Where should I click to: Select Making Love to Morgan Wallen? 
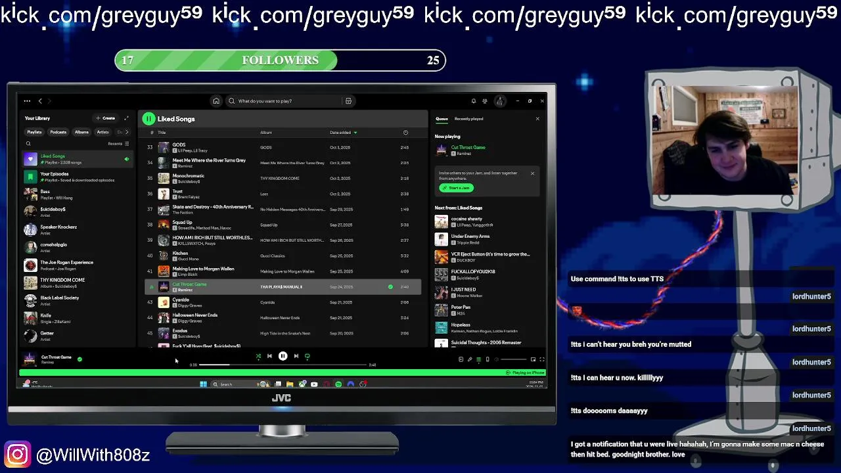click(x=284, y=271)
